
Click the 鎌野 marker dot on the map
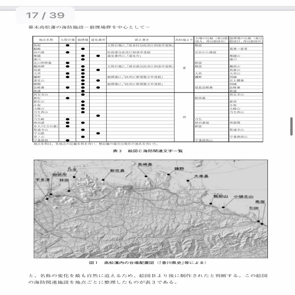point(169,175)
